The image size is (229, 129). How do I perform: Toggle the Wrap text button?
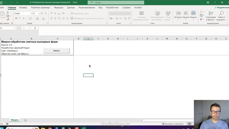coord(80,14)
